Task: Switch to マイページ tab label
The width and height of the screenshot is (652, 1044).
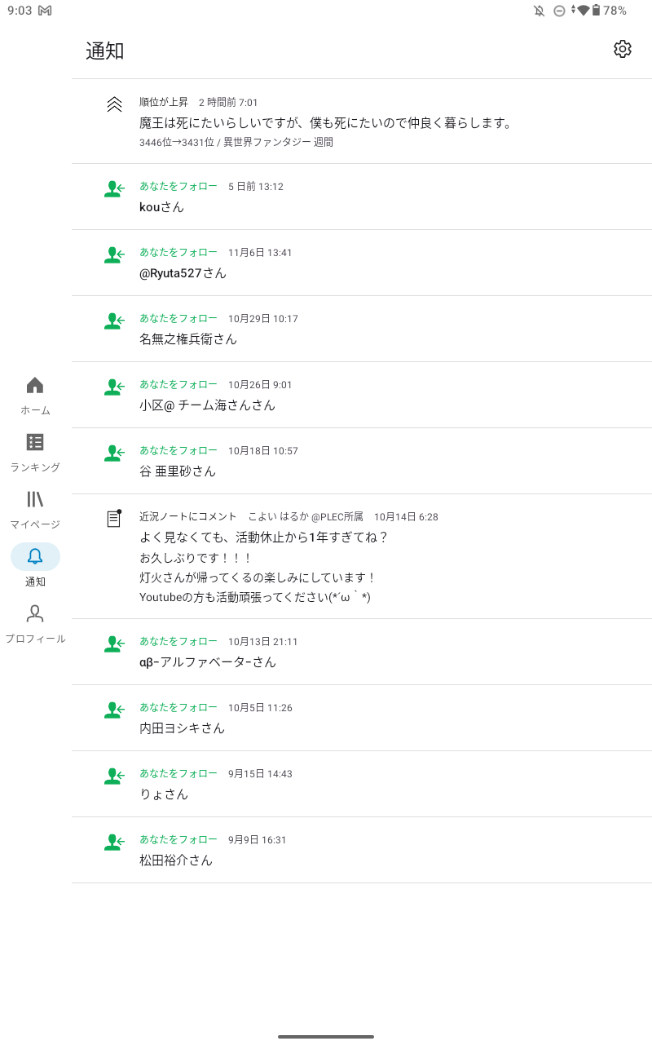Action: pos(35,524)
